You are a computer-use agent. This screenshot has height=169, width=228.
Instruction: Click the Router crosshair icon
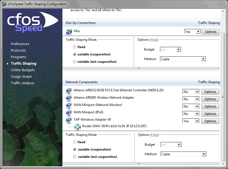(78, 126)
